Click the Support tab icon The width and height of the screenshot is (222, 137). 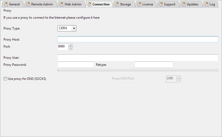click(161, 4)
